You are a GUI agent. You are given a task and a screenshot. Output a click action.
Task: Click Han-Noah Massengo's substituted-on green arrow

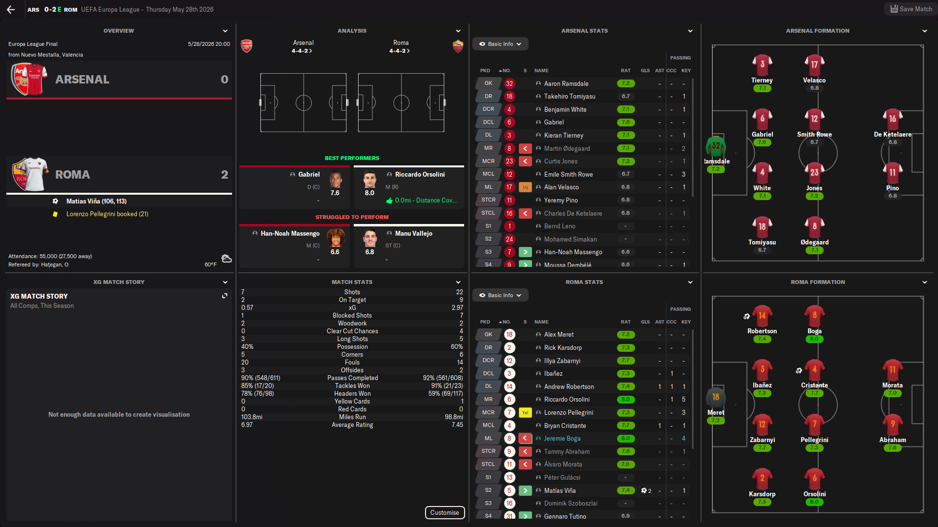coord(525,252)
